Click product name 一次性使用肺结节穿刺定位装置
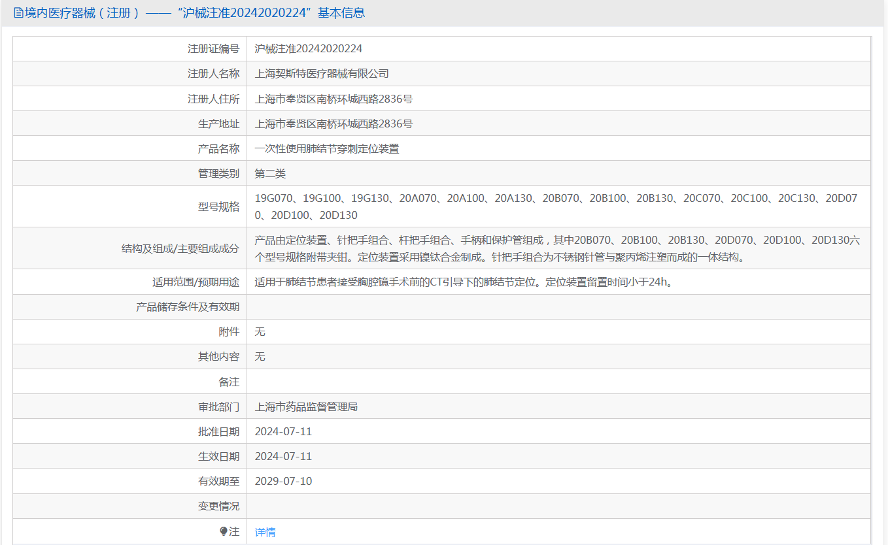The width and height of the screenshot is (888, 545). pyautogui.click(x=327, y=148)
